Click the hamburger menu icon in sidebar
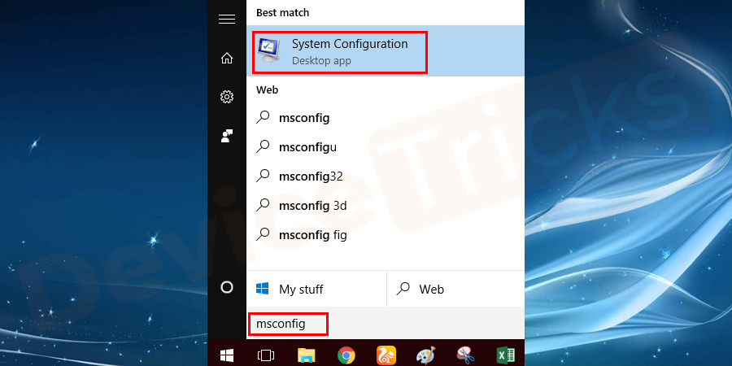This screenshot has width=732, height=366. click(227, 20)
